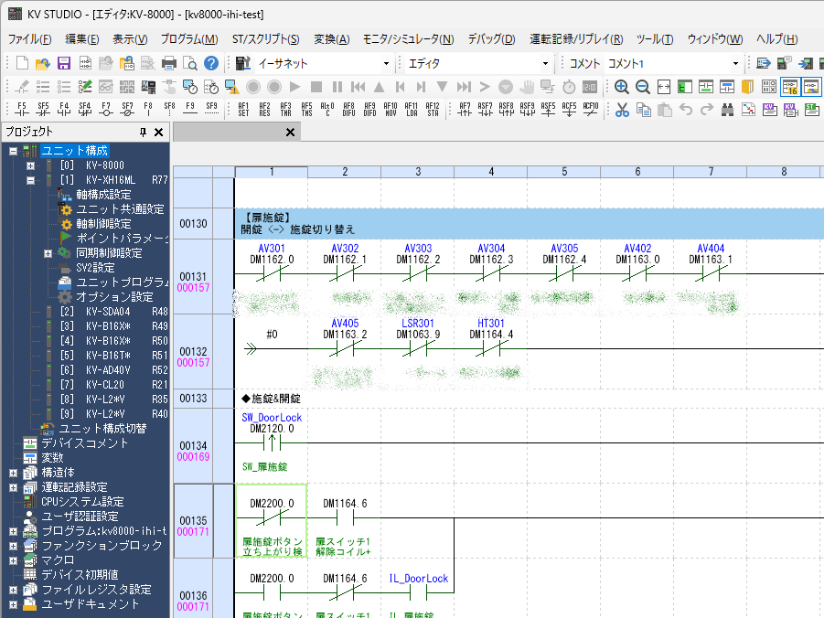Screen dimensions: 824x618
Task: Insert a horizontal line with F9
Action: tap(190, 110)
